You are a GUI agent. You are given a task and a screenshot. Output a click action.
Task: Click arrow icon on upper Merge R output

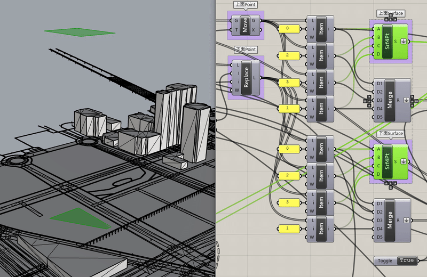coord(406,100)
